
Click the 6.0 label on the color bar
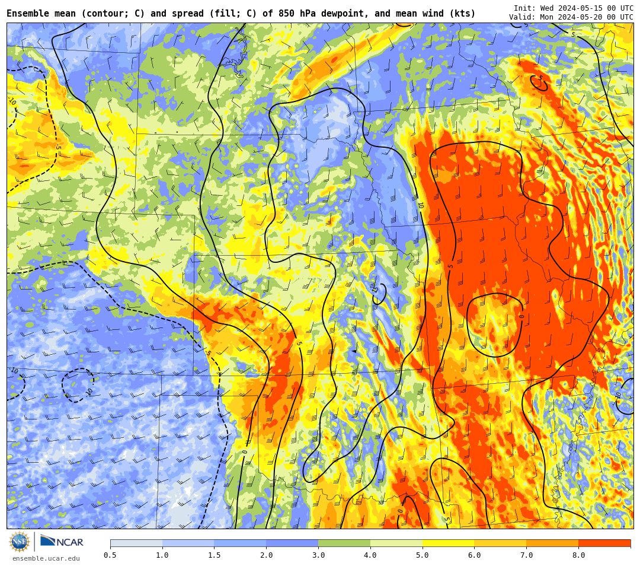point(475,555)
